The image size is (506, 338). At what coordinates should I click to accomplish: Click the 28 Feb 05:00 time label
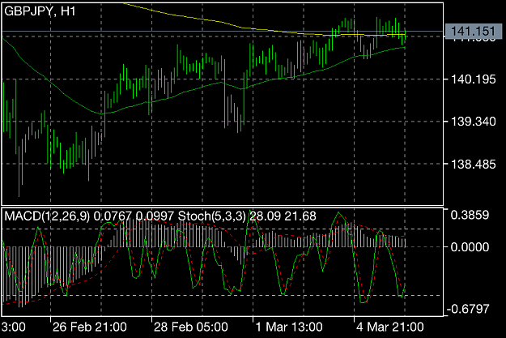click(191, 327)
